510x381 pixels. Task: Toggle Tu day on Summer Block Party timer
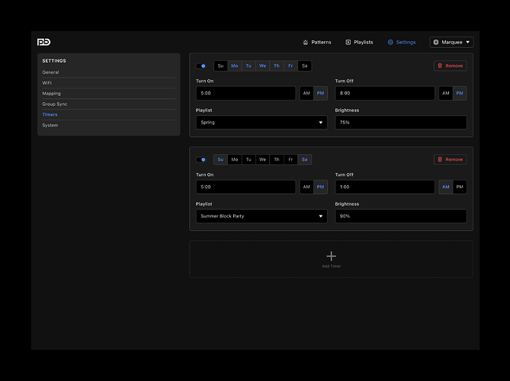249,159
